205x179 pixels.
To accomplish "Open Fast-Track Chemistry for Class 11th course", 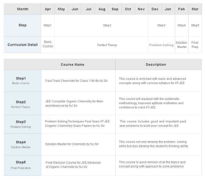I will 77,81.
